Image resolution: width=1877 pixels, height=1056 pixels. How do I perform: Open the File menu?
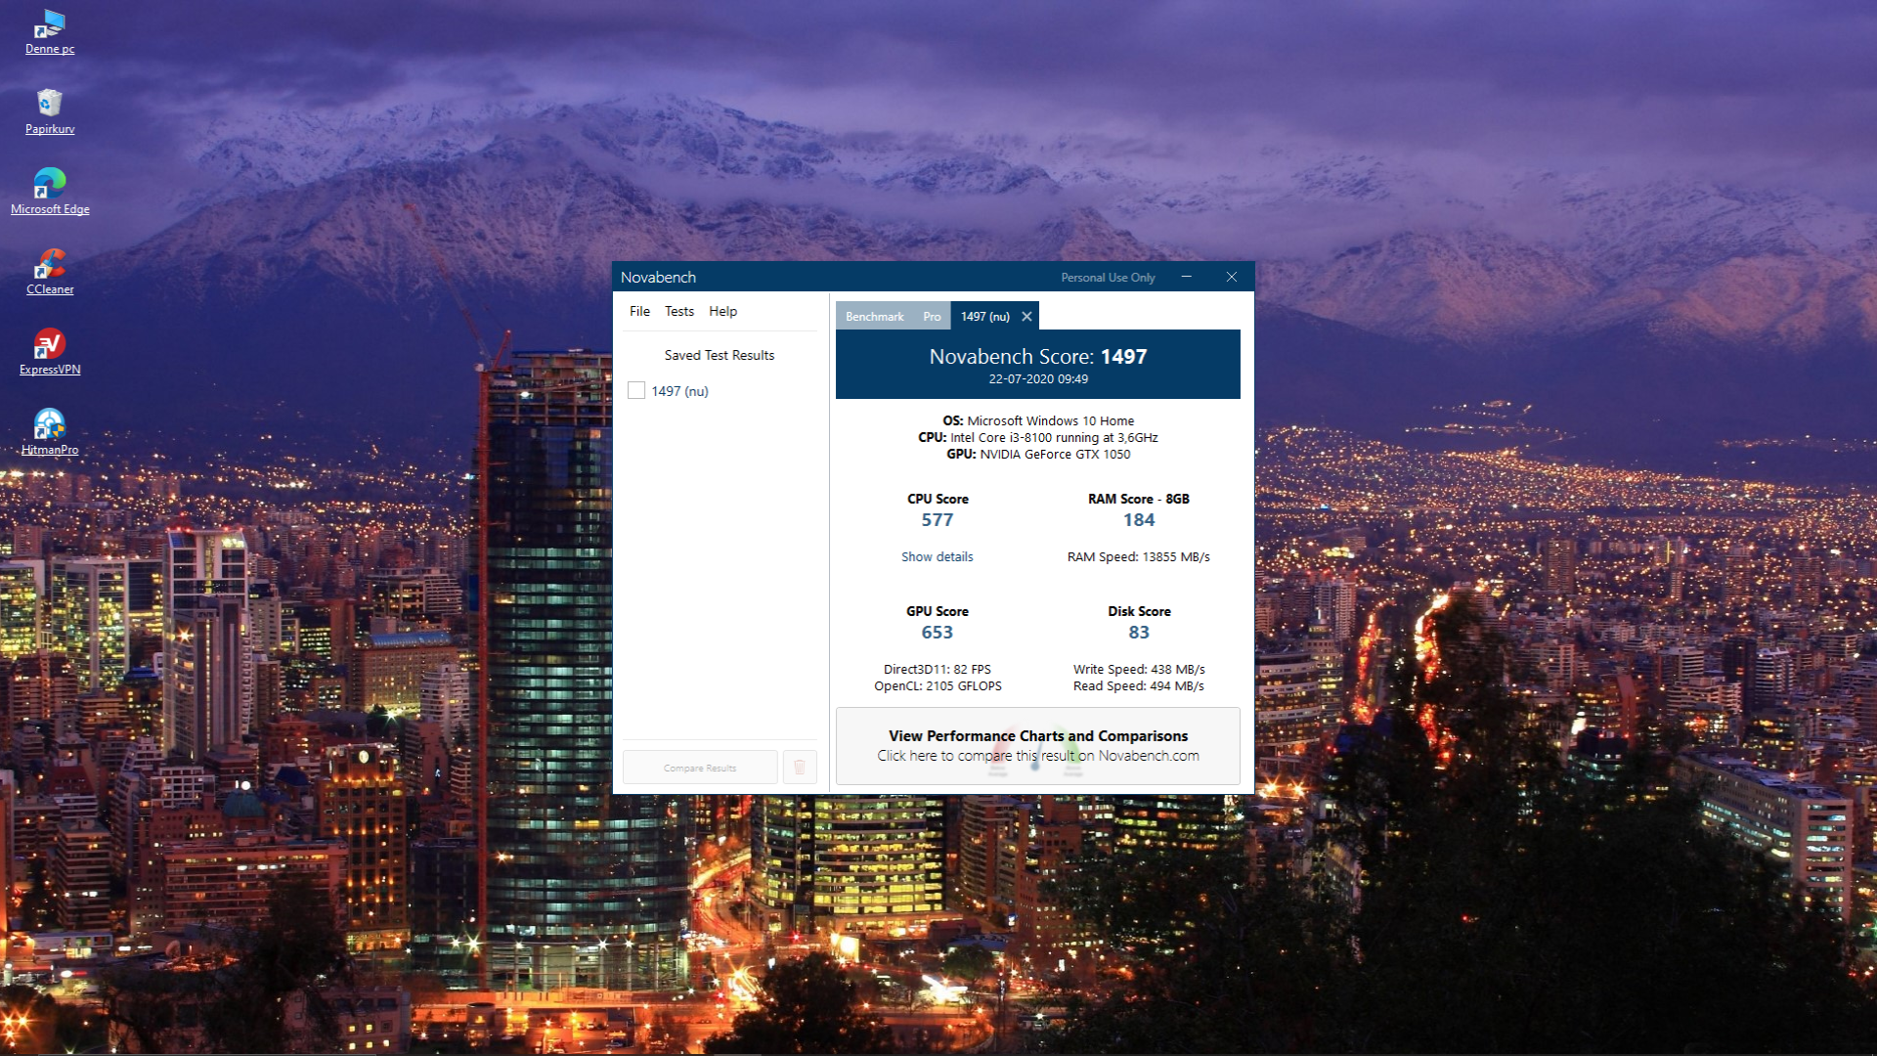coord(639,311)
